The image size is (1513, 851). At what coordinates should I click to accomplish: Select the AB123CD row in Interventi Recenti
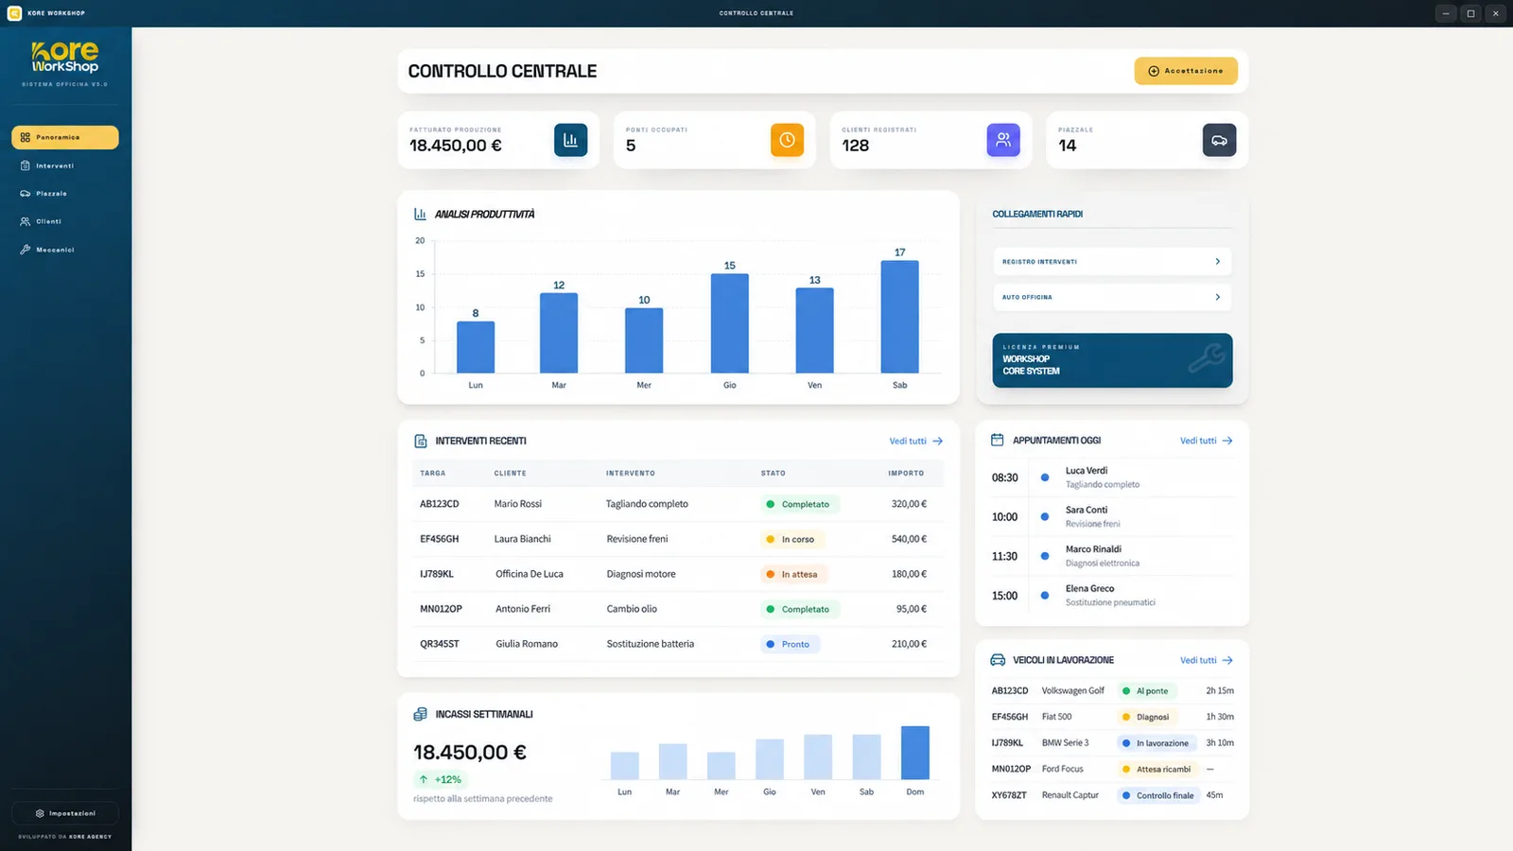[678, 504]
